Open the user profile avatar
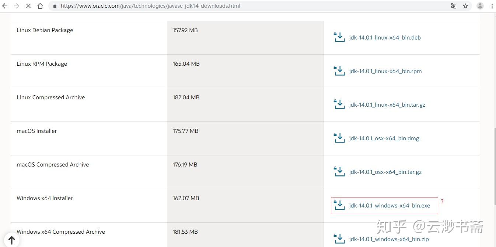This screenshot has width=496, height=247. (x=480, y=6)
